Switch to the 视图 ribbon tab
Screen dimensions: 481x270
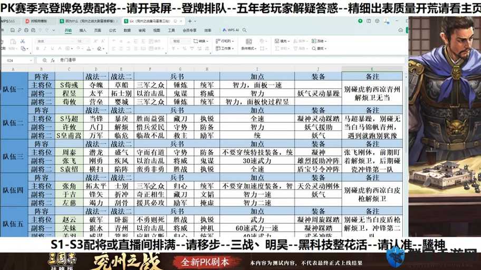[157, 31]
